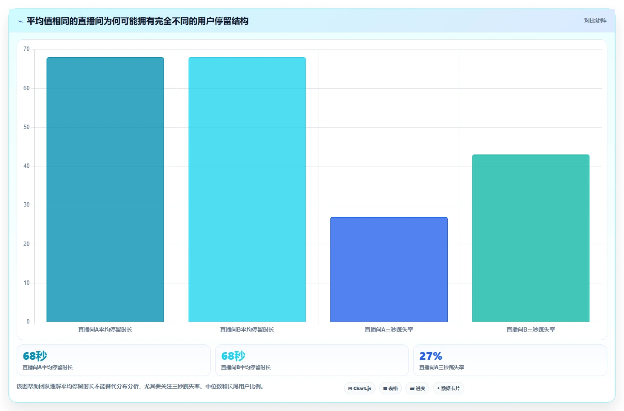This screenshot has height=411, width=624.
Task: Click the 直播间A三秒跳失率 caption in the data card
Action: click(x=442, y=367)
